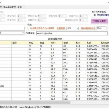
Task: Select the unit price cell 15.4
Action: click(x=56, y=89)
